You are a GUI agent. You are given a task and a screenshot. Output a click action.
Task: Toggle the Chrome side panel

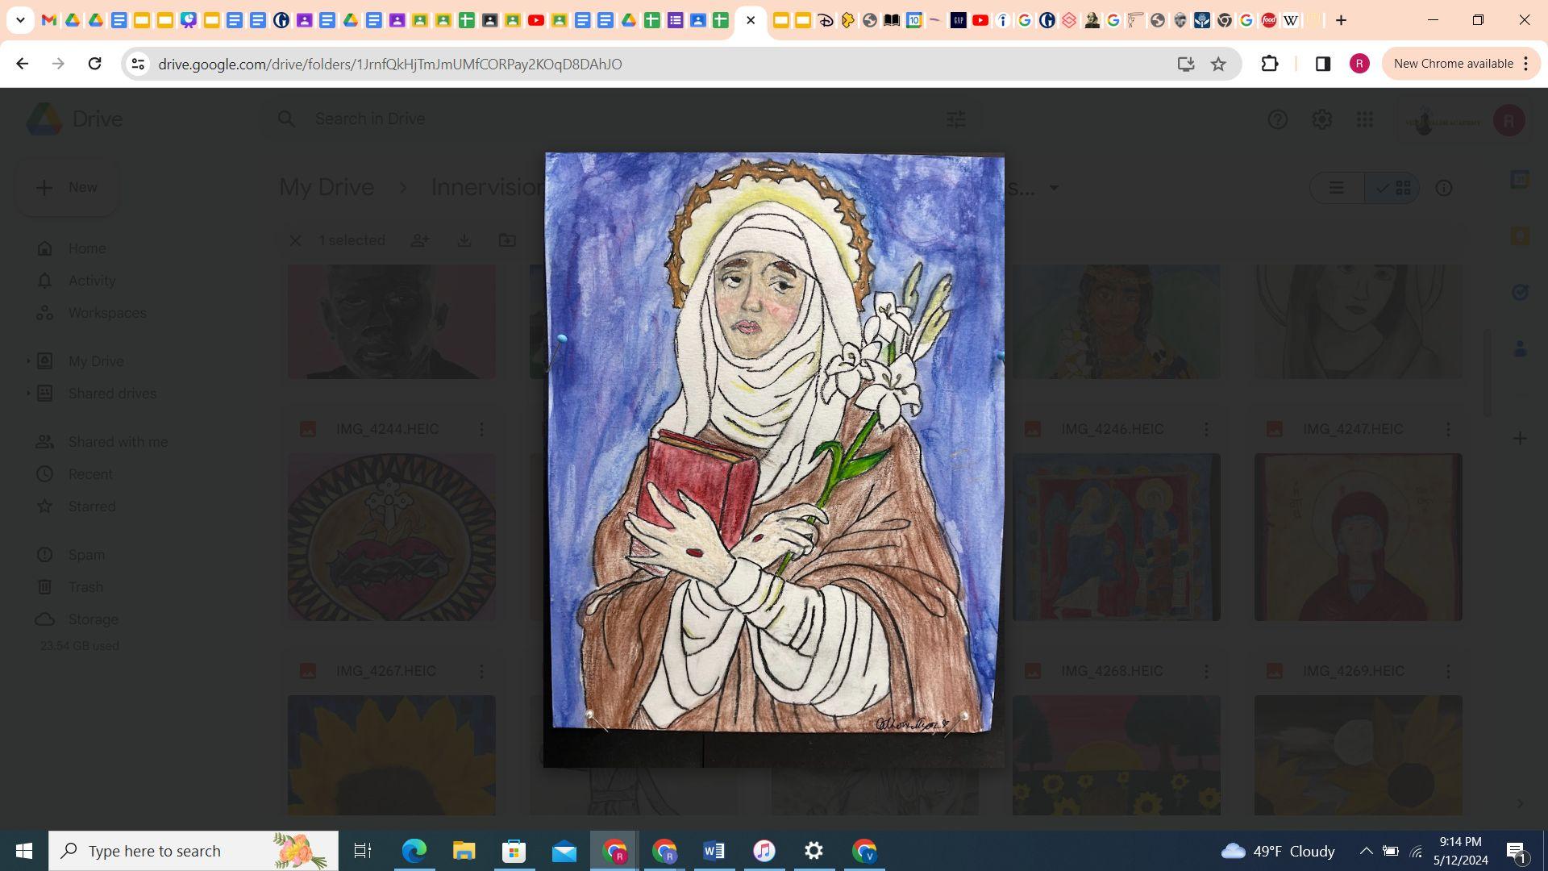point(1322,64)
